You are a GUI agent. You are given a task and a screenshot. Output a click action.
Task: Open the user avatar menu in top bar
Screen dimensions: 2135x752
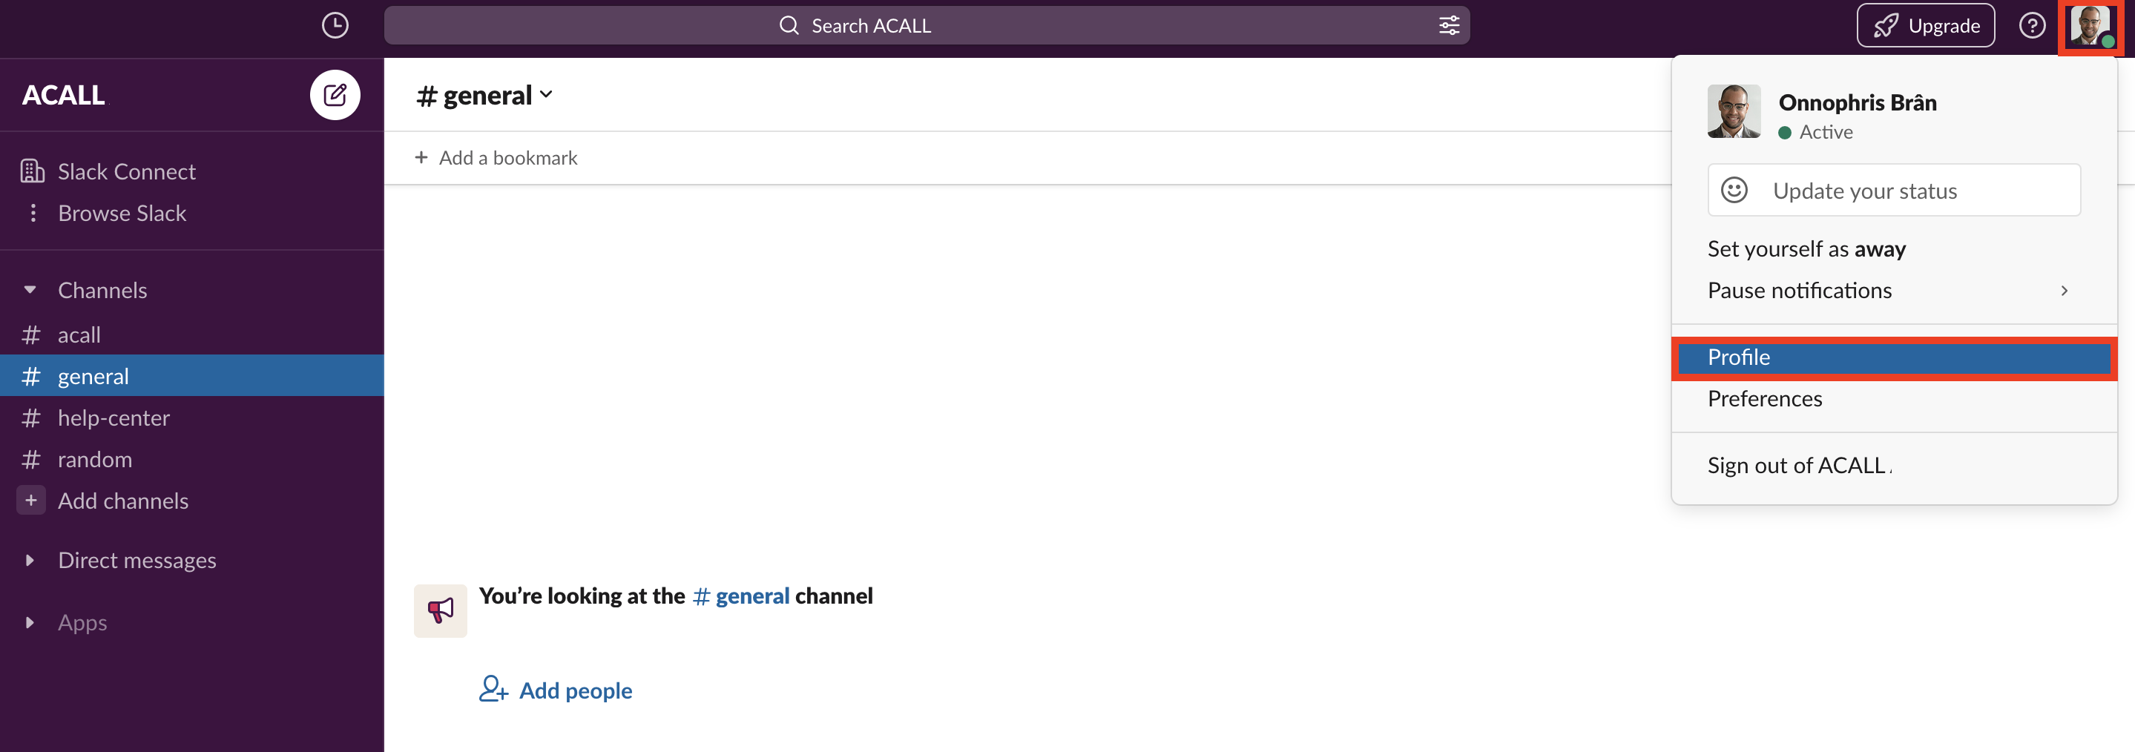[2090, 26]
